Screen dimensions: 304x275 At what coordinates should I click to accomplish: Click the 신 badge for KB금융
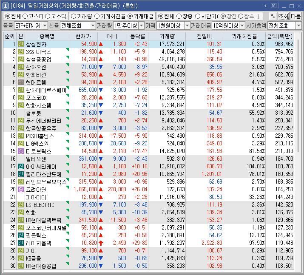tap(21, 258)
